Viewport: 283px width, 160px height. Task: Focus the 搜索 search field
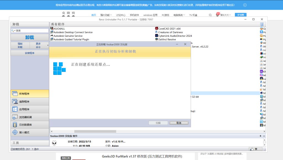[x=32, y=31]
